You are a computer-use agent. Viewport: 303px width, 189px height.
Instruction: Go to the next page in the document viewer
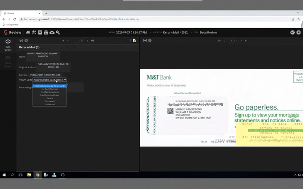click(241, 41)
